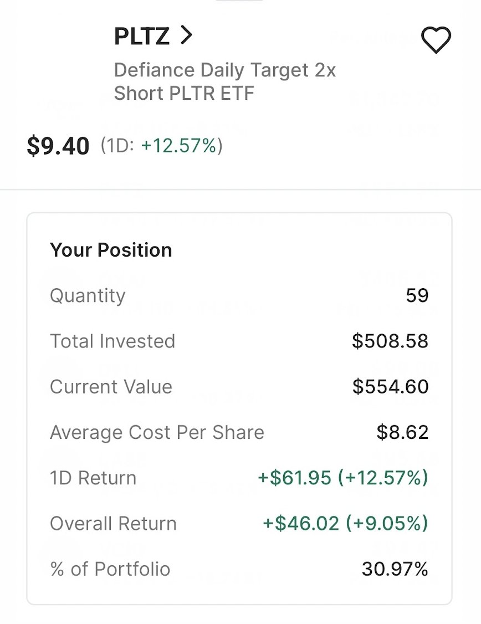Tap the +12.57% one-day change

pos(178,145)
